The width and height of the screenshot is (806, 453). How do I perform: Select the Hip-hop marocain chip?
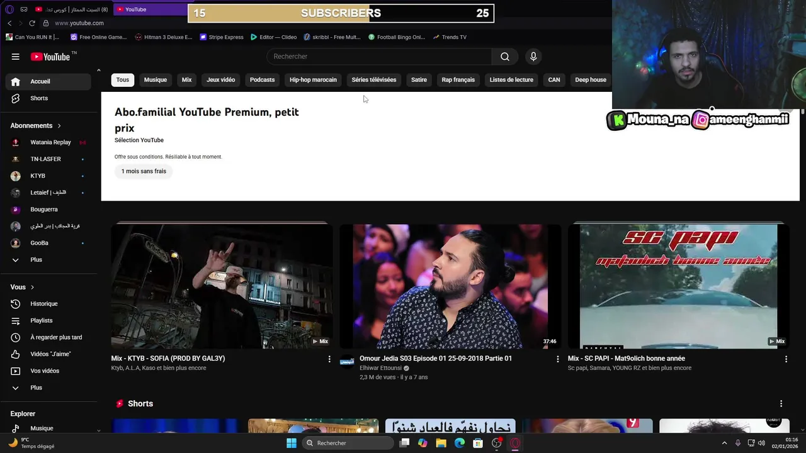click(x=314, y=80)
